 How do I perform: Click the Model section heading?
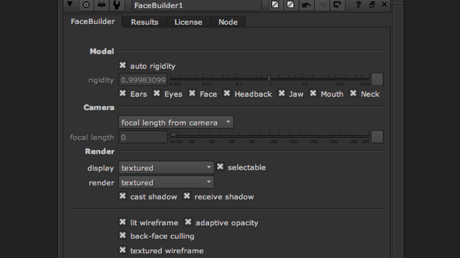click(x=102, y=51)
